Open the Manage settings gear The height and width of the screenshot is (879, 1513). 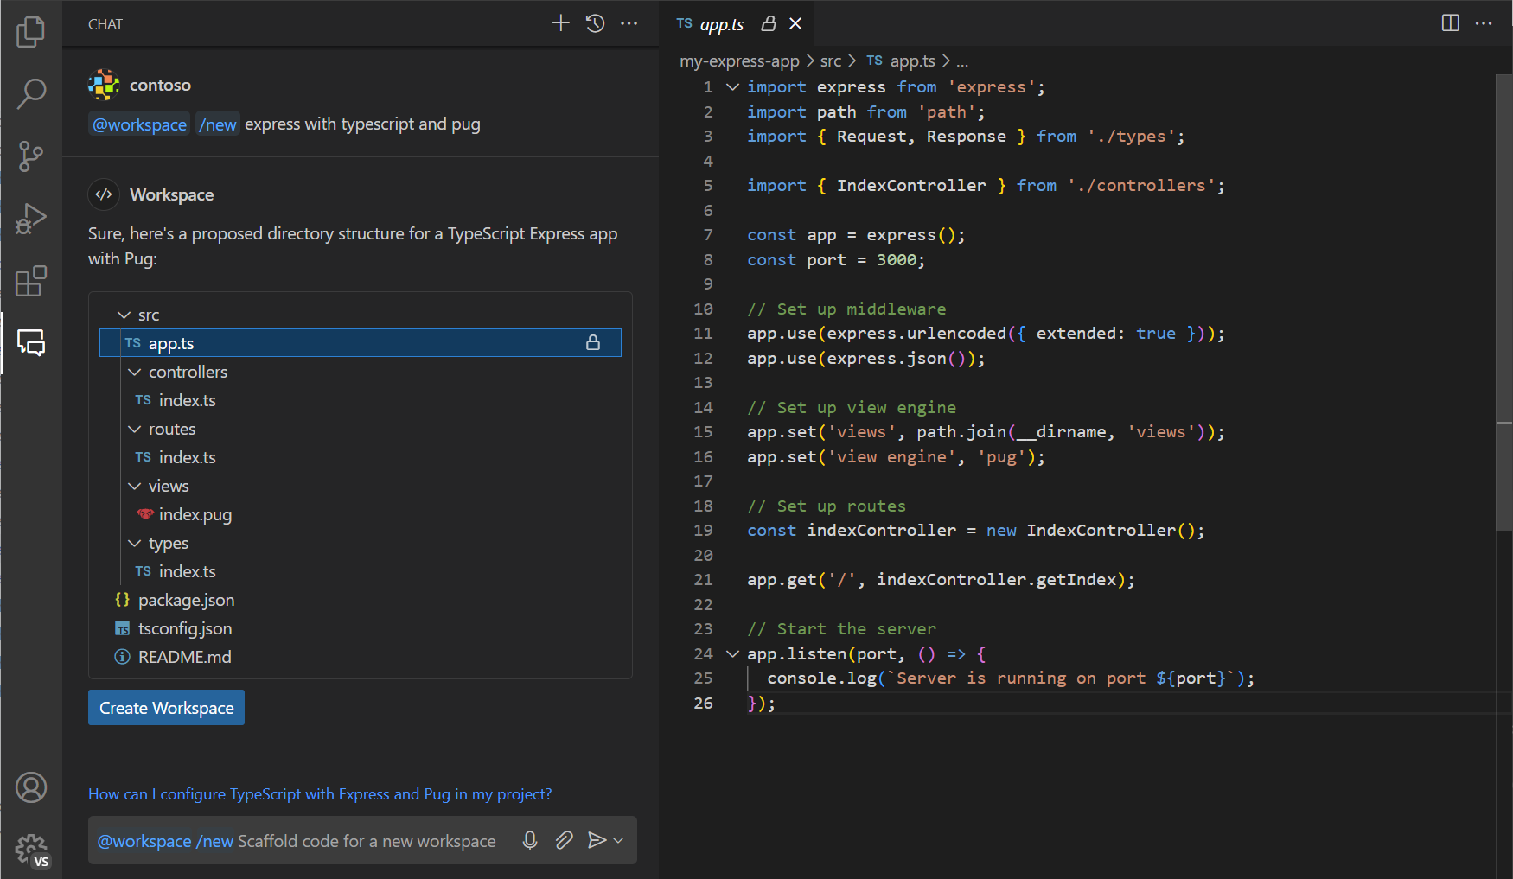click(x=31, y=850)
